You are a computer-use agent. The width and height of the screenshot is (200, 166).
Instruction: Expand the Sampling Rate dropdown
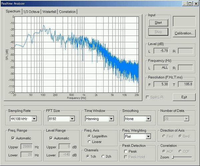point(34,118)
